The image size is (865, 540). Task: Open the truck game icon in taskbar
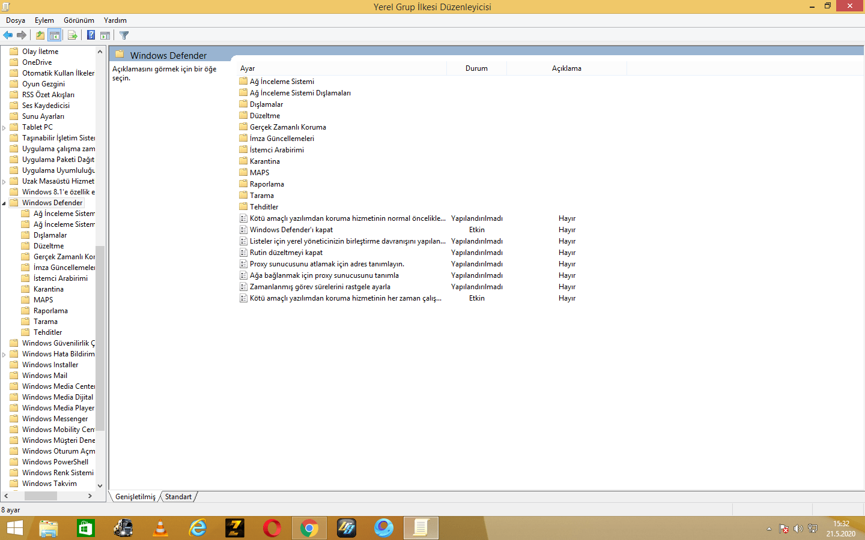[x=123, y=528]
